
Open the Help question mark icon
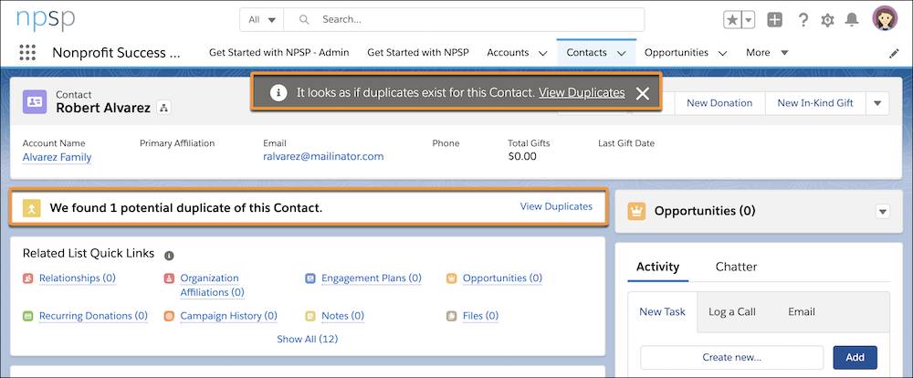[x=803, y=20]
